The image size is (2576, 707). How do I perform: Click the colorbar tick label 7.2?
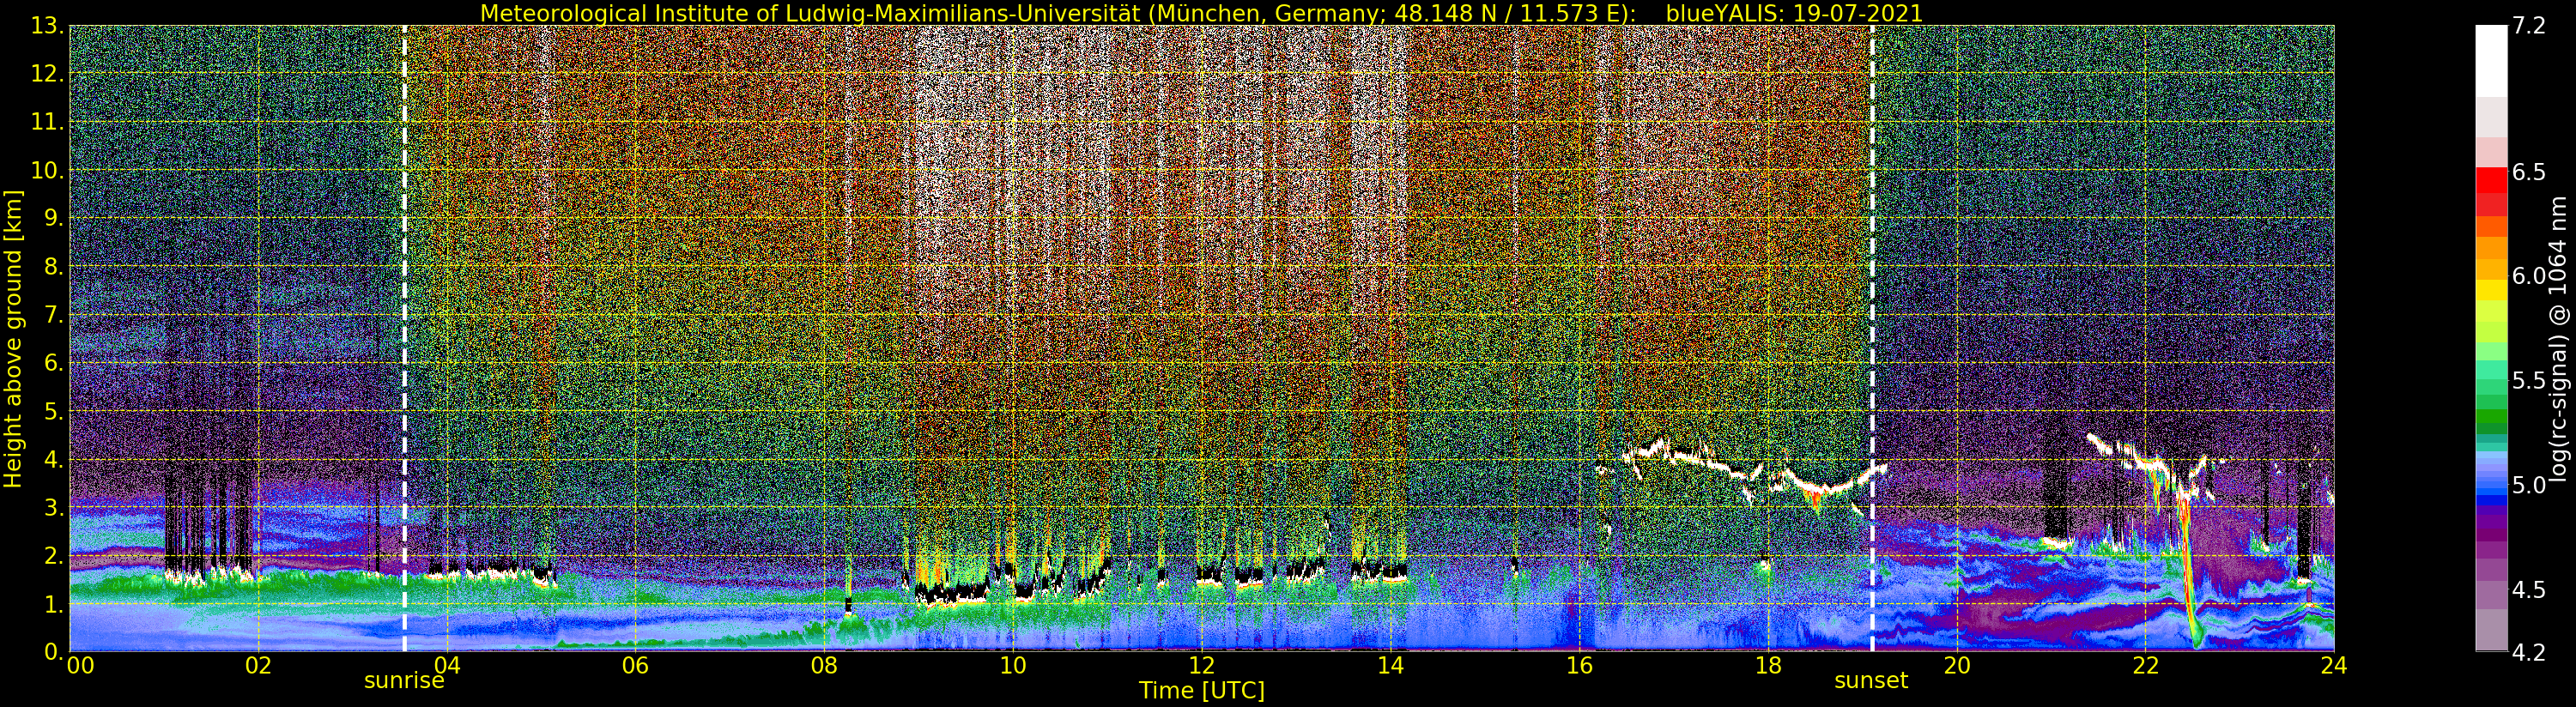pos(2528,26)
